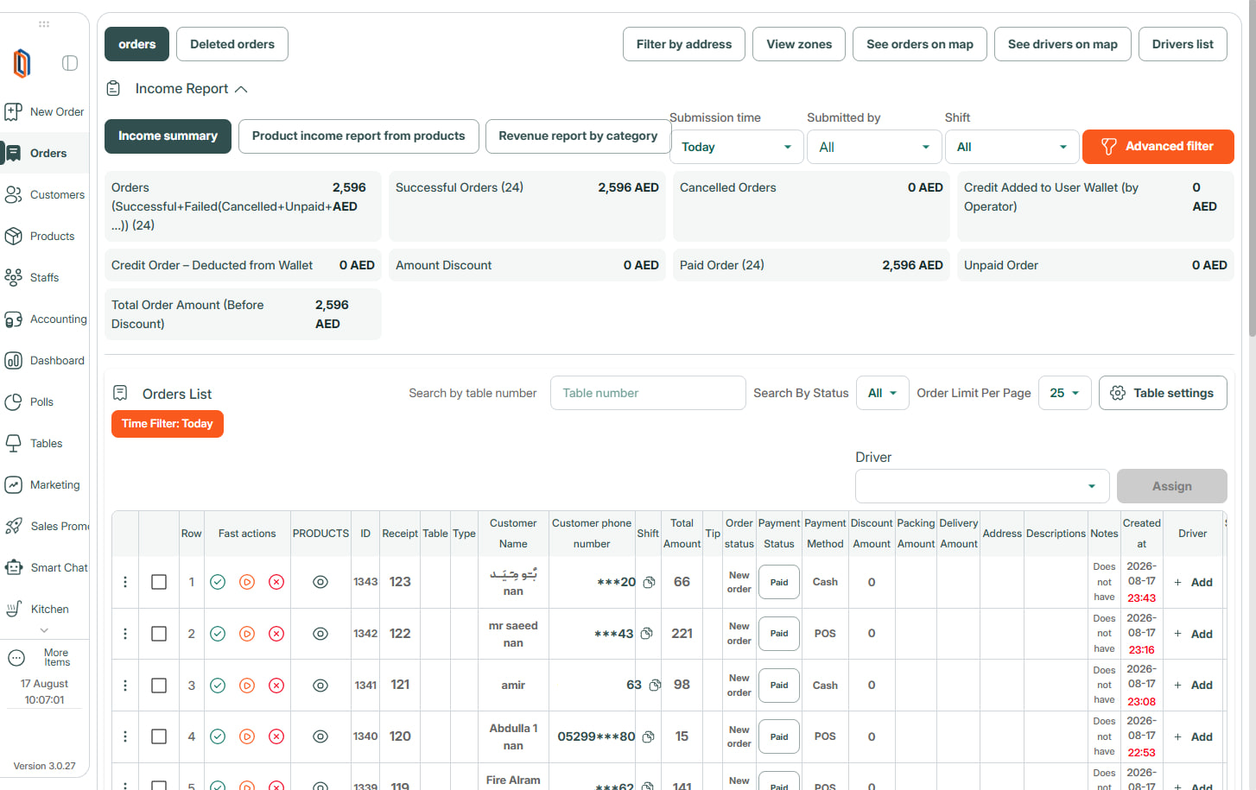This screenshot has height=790, width=1256.
Task: Expand sidebar list below Kitchen
Action: (44, 630)
